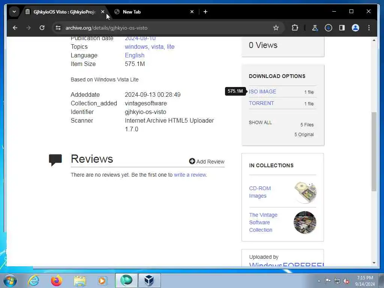Bookmark this page with the star
The width and height of the screenshot is (384, 288).
(276, 28)
